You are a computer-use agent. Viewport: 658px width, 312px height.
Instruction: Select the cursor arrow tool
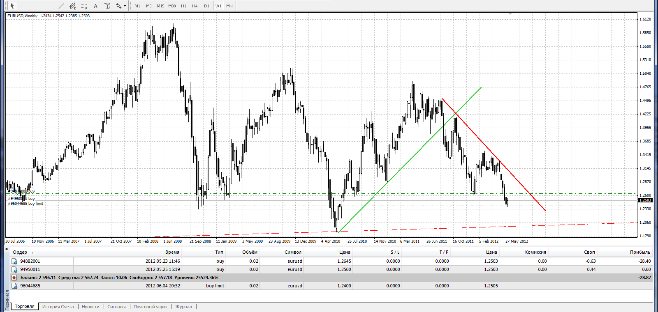click(12, 6)
